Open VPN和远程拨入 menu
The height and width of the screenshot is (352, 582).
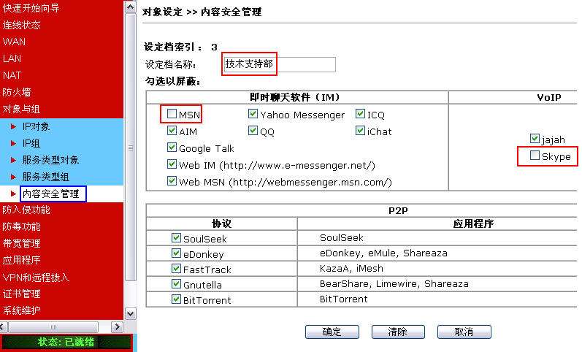pos(36,278)
